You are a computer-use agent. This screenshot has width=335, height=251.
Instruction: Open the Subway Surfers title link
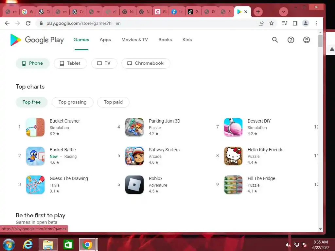pyautogui.click(x=164, y=150)
